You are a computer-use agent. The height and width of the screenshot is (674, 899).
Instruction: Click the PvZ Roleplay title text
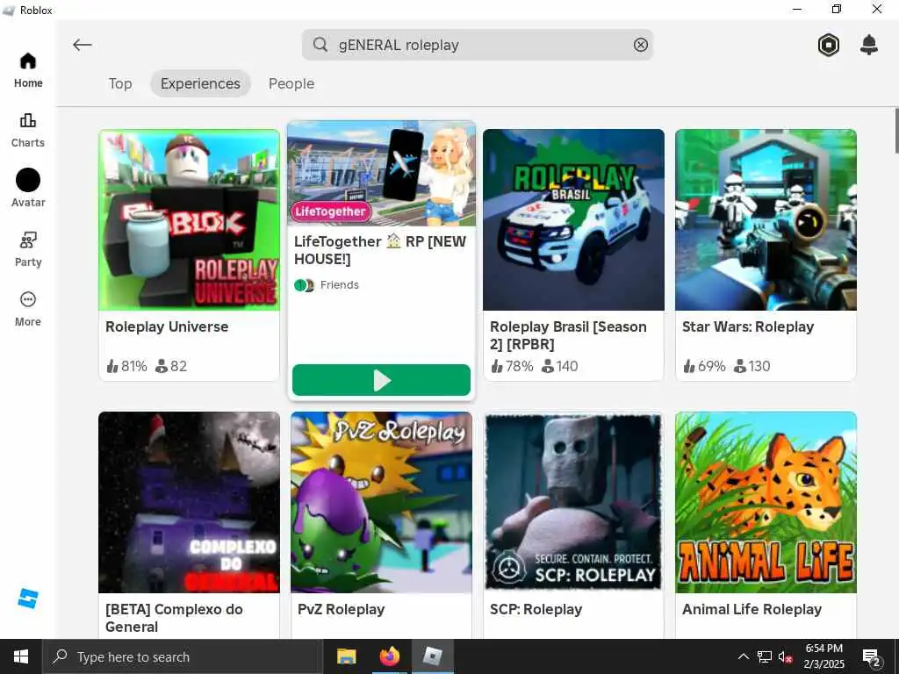pos(342,609)
